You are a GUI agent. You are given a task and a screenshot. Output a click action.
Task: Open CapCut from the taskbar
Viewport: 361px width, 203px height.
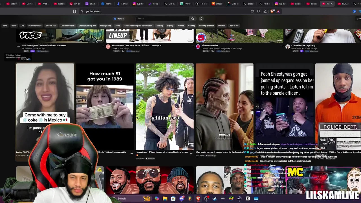[248, 198]
